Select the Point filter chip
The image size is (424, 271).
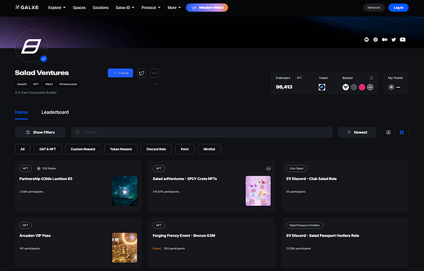click(185, 149)
